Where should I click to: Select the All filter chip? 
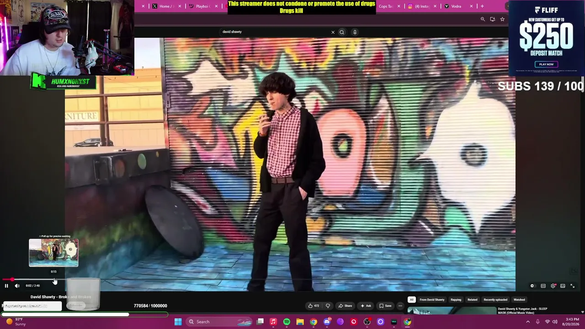pyautogui.click(x=411, y=300)
